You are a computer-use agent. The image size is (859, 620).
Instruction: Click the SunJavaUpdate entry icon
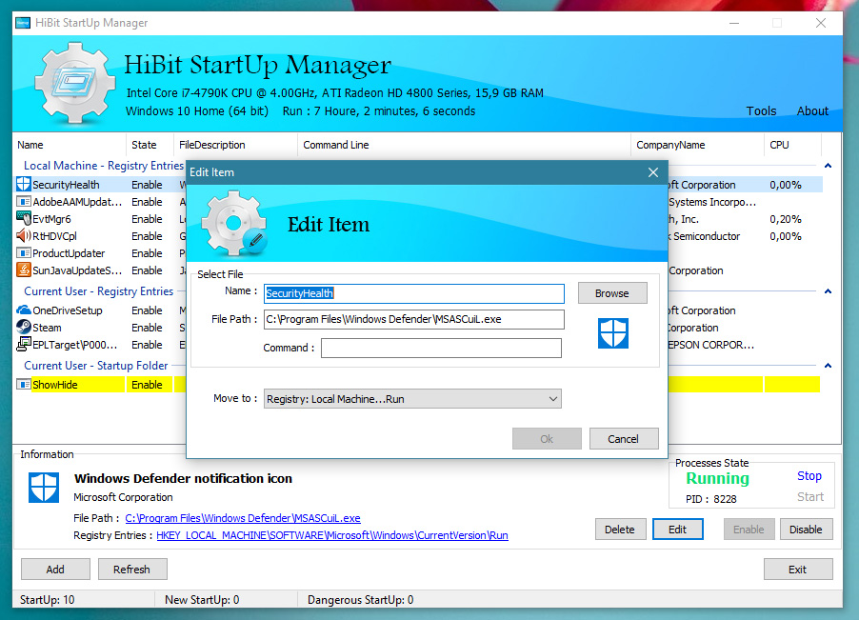click(24, 270)
